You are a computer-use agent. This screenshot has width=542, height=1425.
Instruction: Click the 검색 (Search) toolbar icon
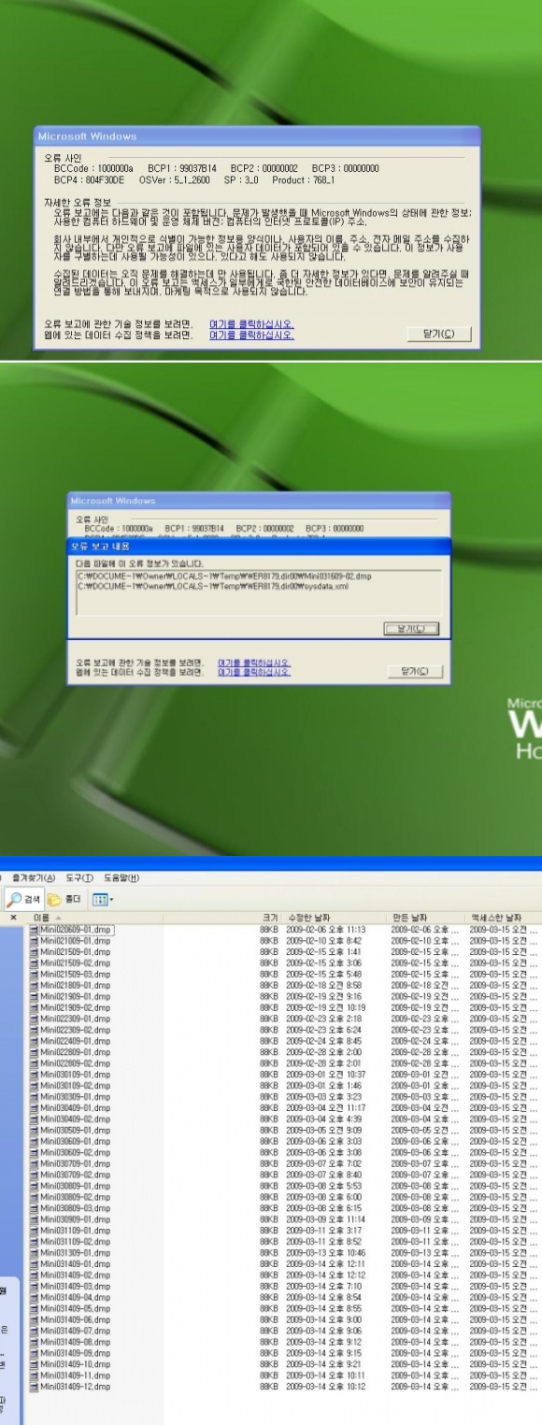tap(24, 899)
